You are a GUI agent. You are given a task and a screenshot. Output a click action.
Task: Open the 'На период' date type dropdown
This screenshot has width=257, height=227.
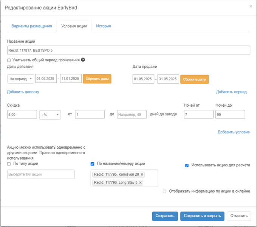pyautogui.click(x=20, y=79)
